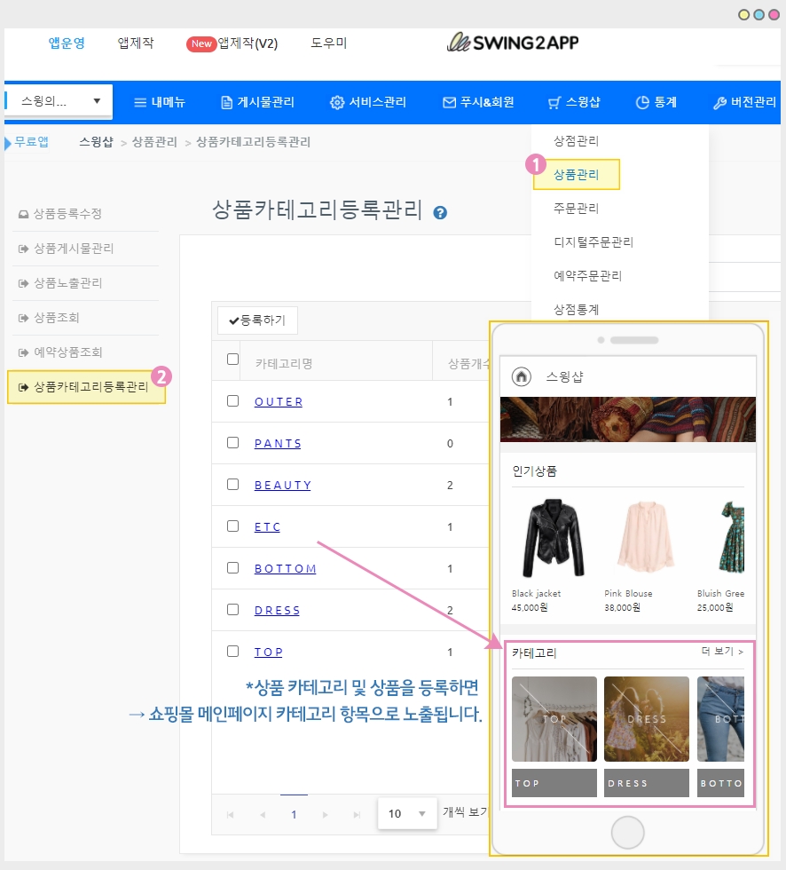Open the 내메뉴 menu

coord(160,102)
